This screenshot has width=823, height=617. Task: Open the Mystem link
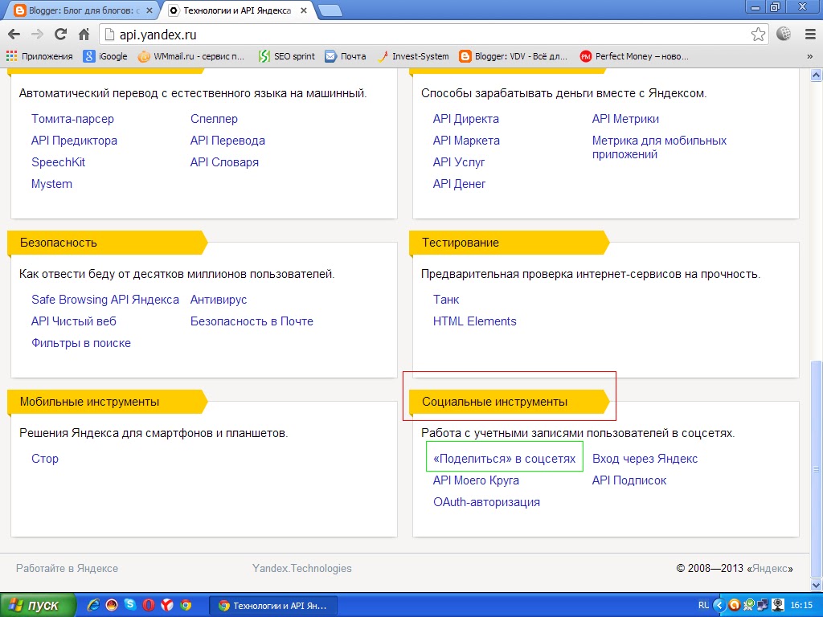51,184
